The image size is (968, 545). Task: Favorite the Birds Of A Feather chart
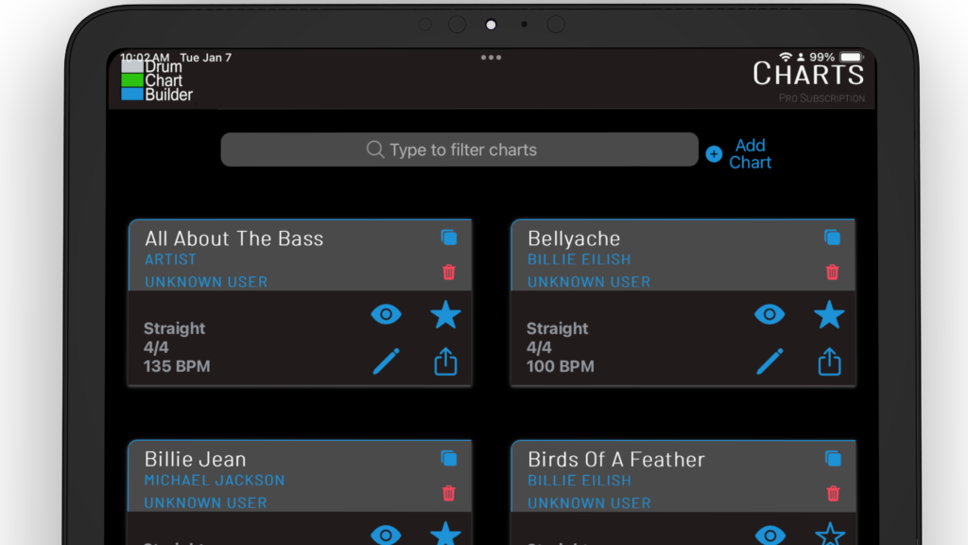tap(829, 535)
